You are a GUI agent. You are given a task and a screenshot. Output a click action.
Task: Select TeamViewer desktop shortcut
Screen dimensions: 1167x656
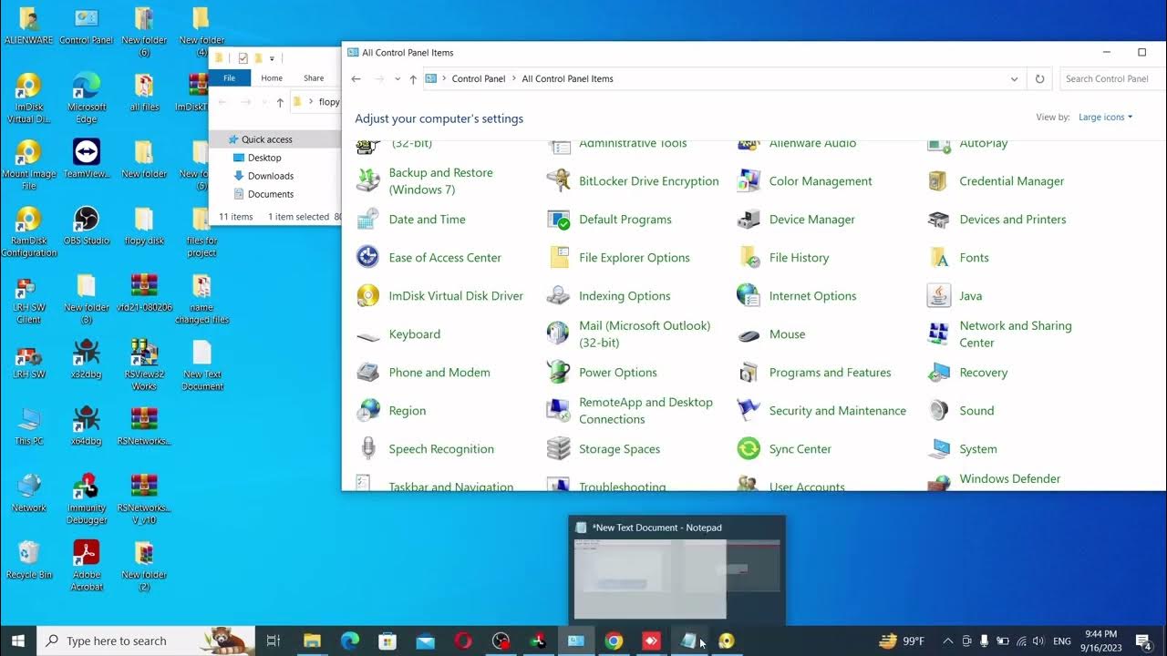pos(87,159)
